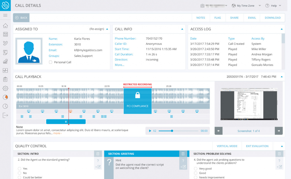This screenshot has width=291, height=179.
Task: Select screen capture marker 1 on the timeline
Action: [29, 111]
